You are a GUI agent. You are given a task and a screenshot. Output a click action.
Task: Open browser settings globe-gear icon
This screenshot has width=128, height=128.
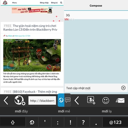(x=20, y=100)
